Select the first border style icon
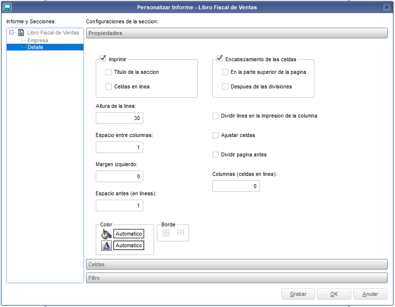395x307 pixels. coord(166,233)
